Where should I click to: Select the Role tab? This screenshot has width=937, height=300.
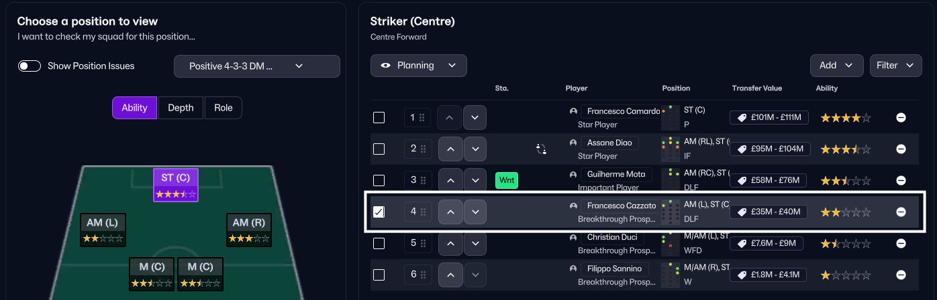[x=223, y=108]
